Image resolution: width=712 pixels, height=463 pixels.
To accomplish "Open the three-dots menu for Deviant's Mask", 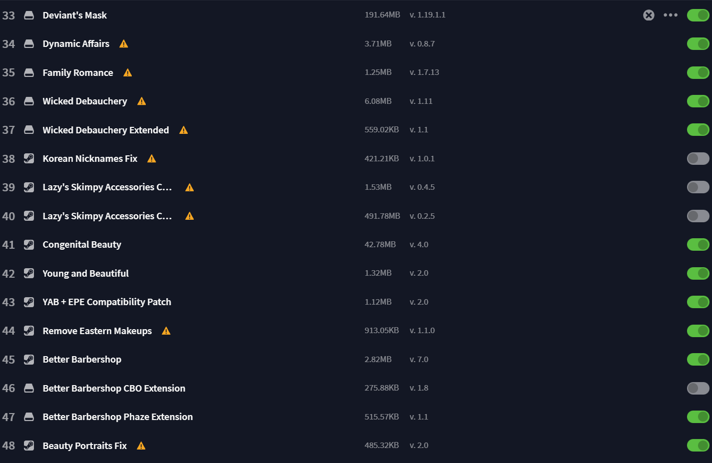I will (x=671, y=15).
